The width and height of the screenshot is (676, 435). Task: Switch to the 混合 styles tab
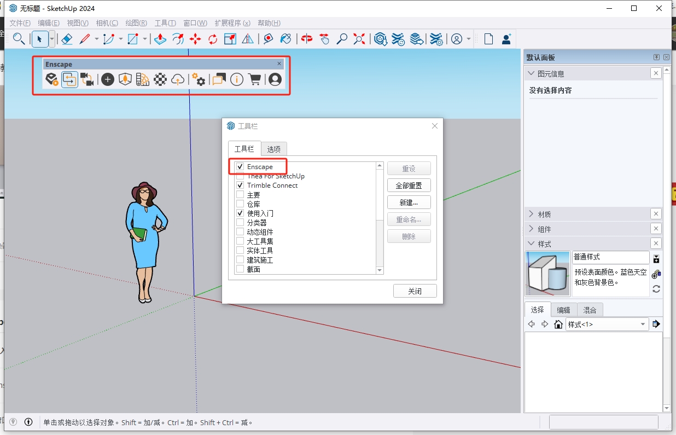[x=590, y=310]
